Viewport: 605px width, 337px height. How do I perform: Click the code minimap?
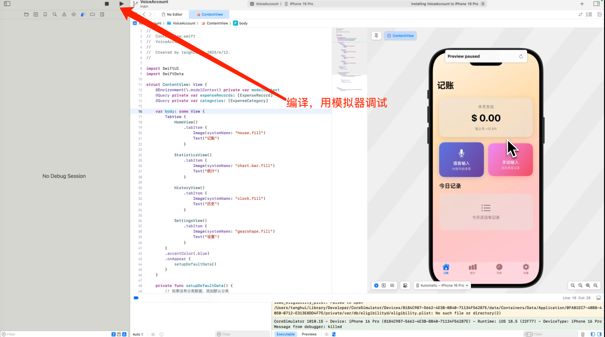click(x=349, y=59)
